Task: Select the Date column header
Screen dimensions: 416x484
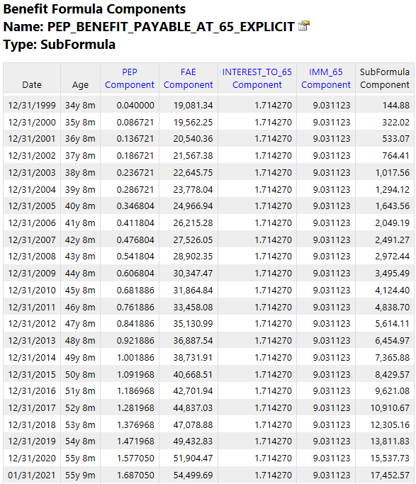Action: tap(32, 85)
